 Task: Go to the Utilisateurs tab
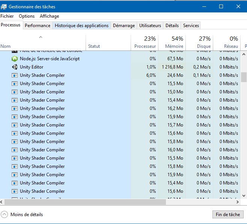pyautogui.click(x=150, y=26)
